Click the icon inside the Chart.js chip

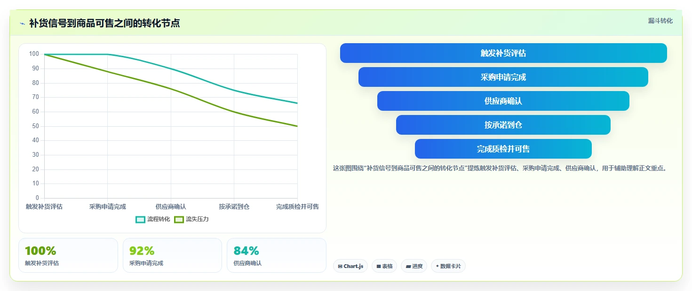tap(340, 266)
